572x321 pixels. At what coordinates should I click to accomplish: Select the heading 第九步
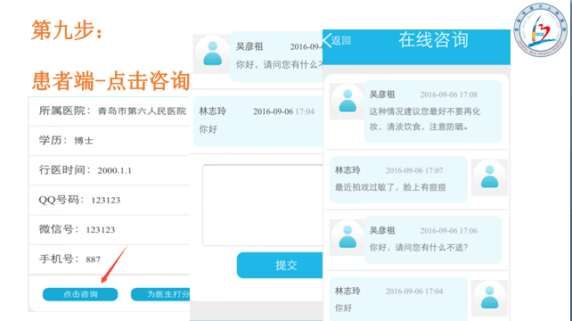pyautogui.click(x=68, y=30)
